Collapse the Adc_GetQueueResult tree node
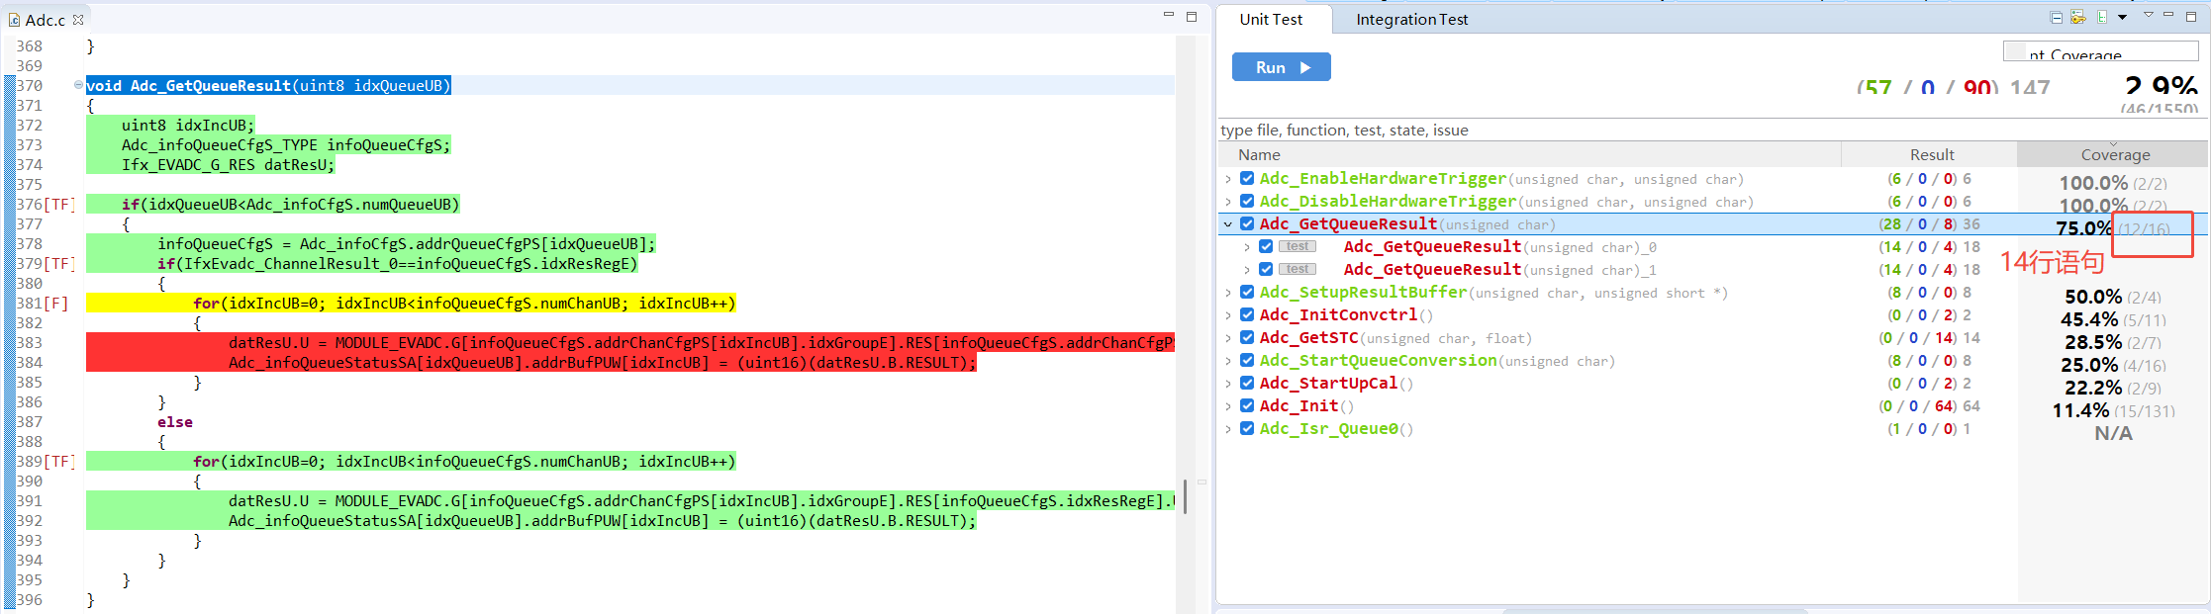Viewport: 2211px width, 614px height. [x=1228, y=224]
